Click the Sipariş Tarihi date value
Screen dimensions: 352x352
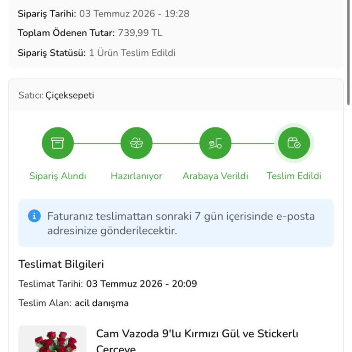134,14
